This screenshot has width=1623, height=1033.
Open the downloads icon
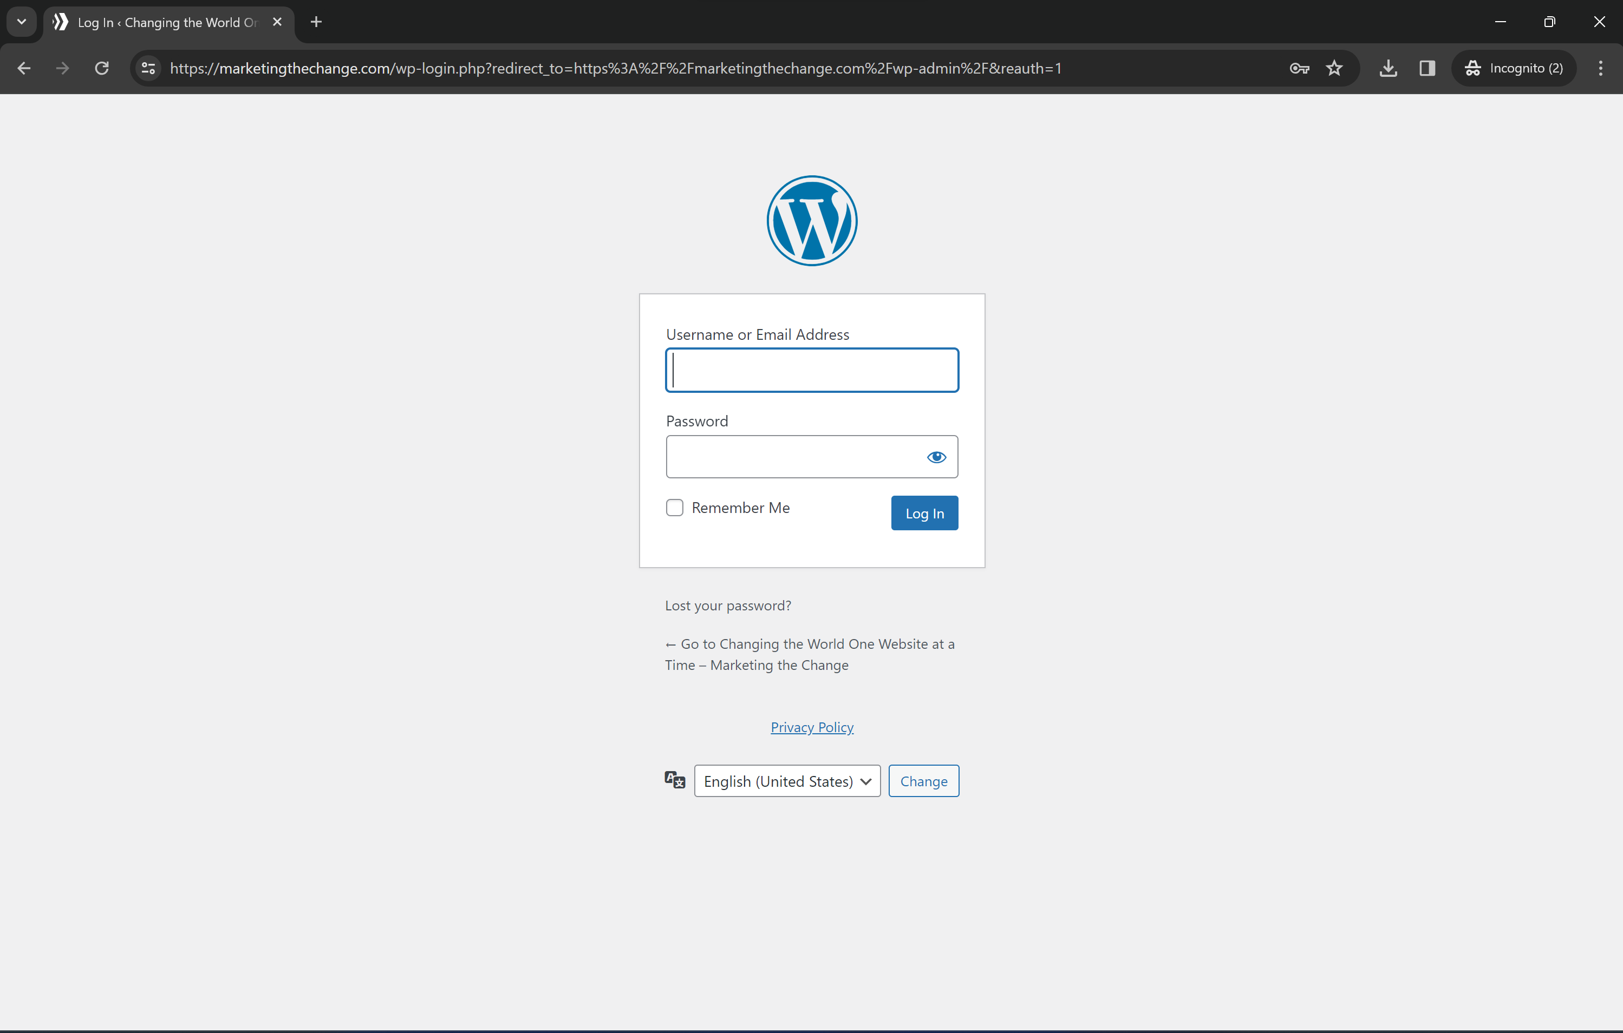pyautogui.click(x=1389, y=68)
